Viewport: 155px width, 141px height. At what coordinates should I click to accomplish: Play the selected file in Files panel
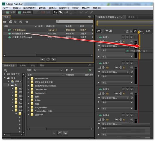pos(42,59)
